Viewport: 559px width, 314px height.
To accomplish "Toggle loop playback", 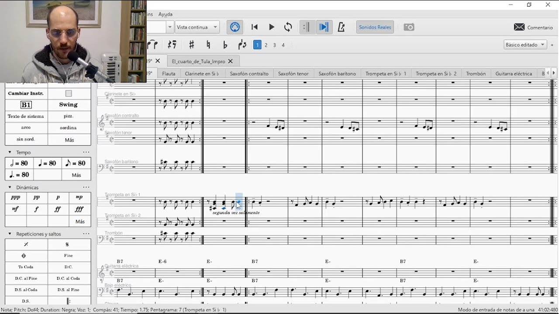I will click(x=288, y=27).
